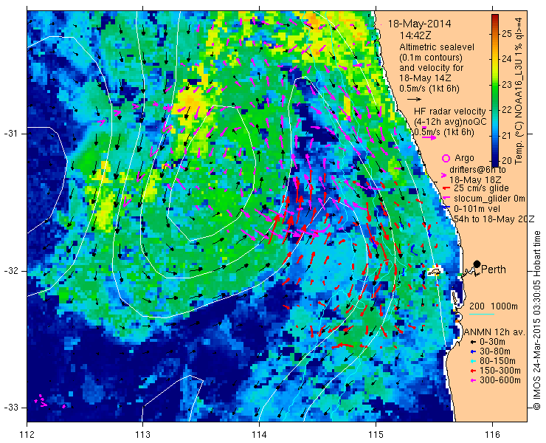
Task: Click the time label 14:42Z
Action: coord(415,35)
